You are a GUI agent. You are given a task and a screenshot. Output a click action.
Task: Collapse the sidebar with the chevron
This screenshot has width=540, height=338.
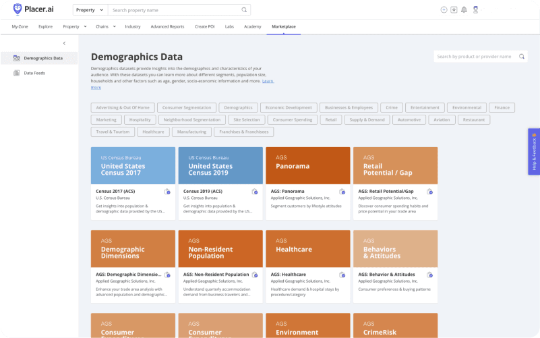click(x=64, y=43)
